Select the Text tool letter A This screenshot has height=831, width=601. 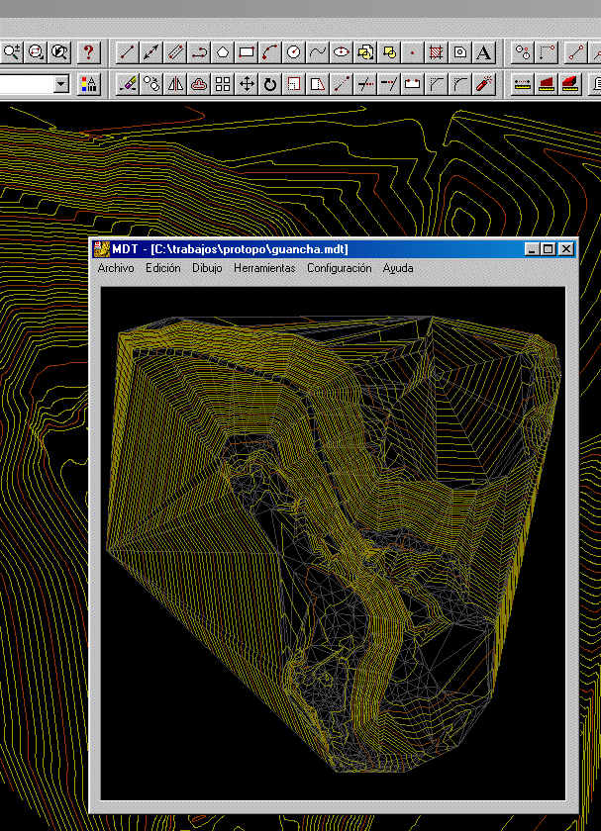pyautogui.click(x=484, y=52)
